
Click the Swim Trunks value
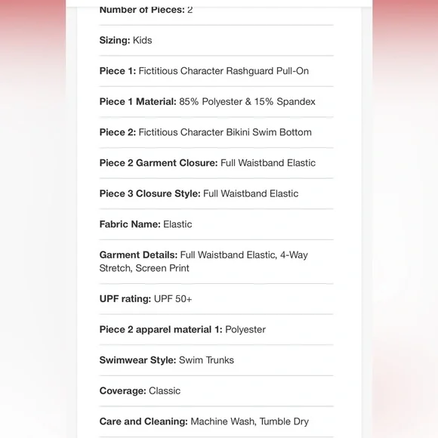(x=206, y=360)
